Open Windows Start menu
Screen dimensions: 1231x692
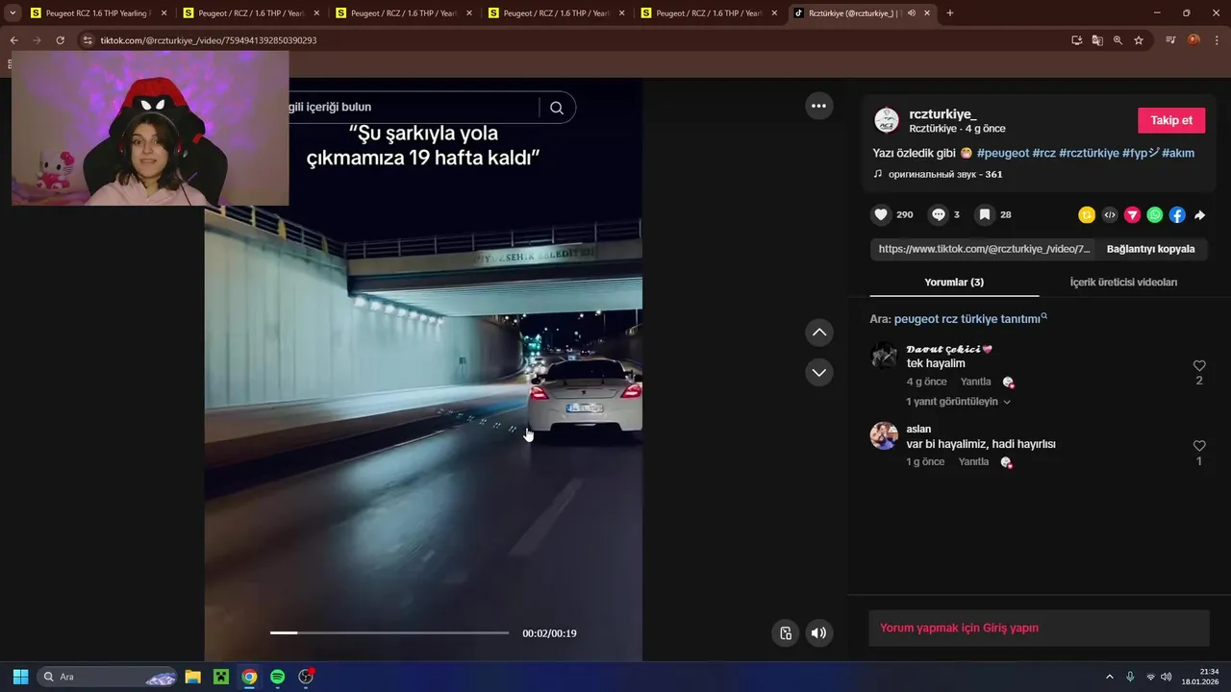point(20,677)
